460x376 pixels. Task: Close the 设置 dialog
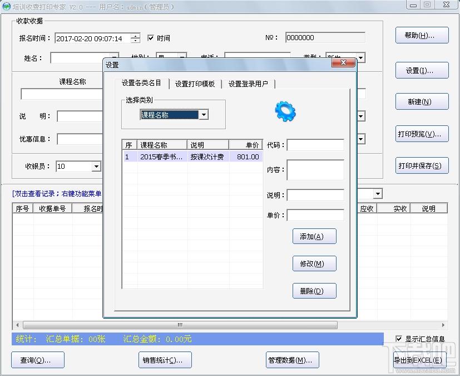343,62
